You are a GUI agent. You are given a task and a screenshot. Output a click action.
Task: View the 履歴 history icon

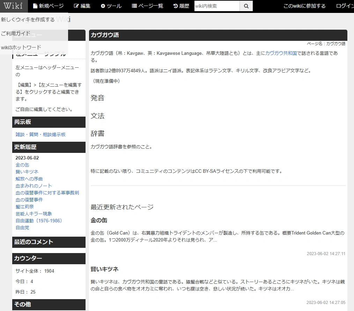pos(175,6)
